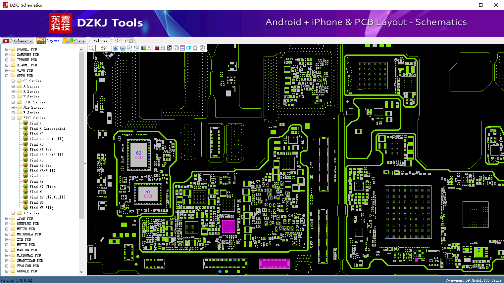Open the Find N3 Flip layout
This screenshot has width=504, height=283.
(x=41, y=208)
